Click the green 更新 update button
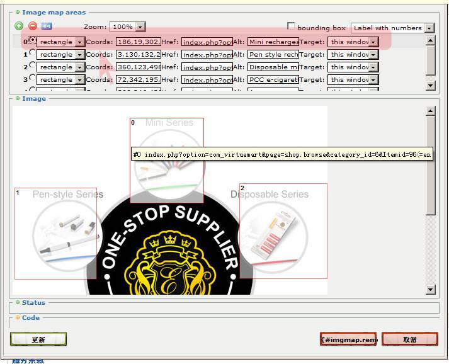Image resolution: width=449 pixels, height=364 pixels. 38,339
